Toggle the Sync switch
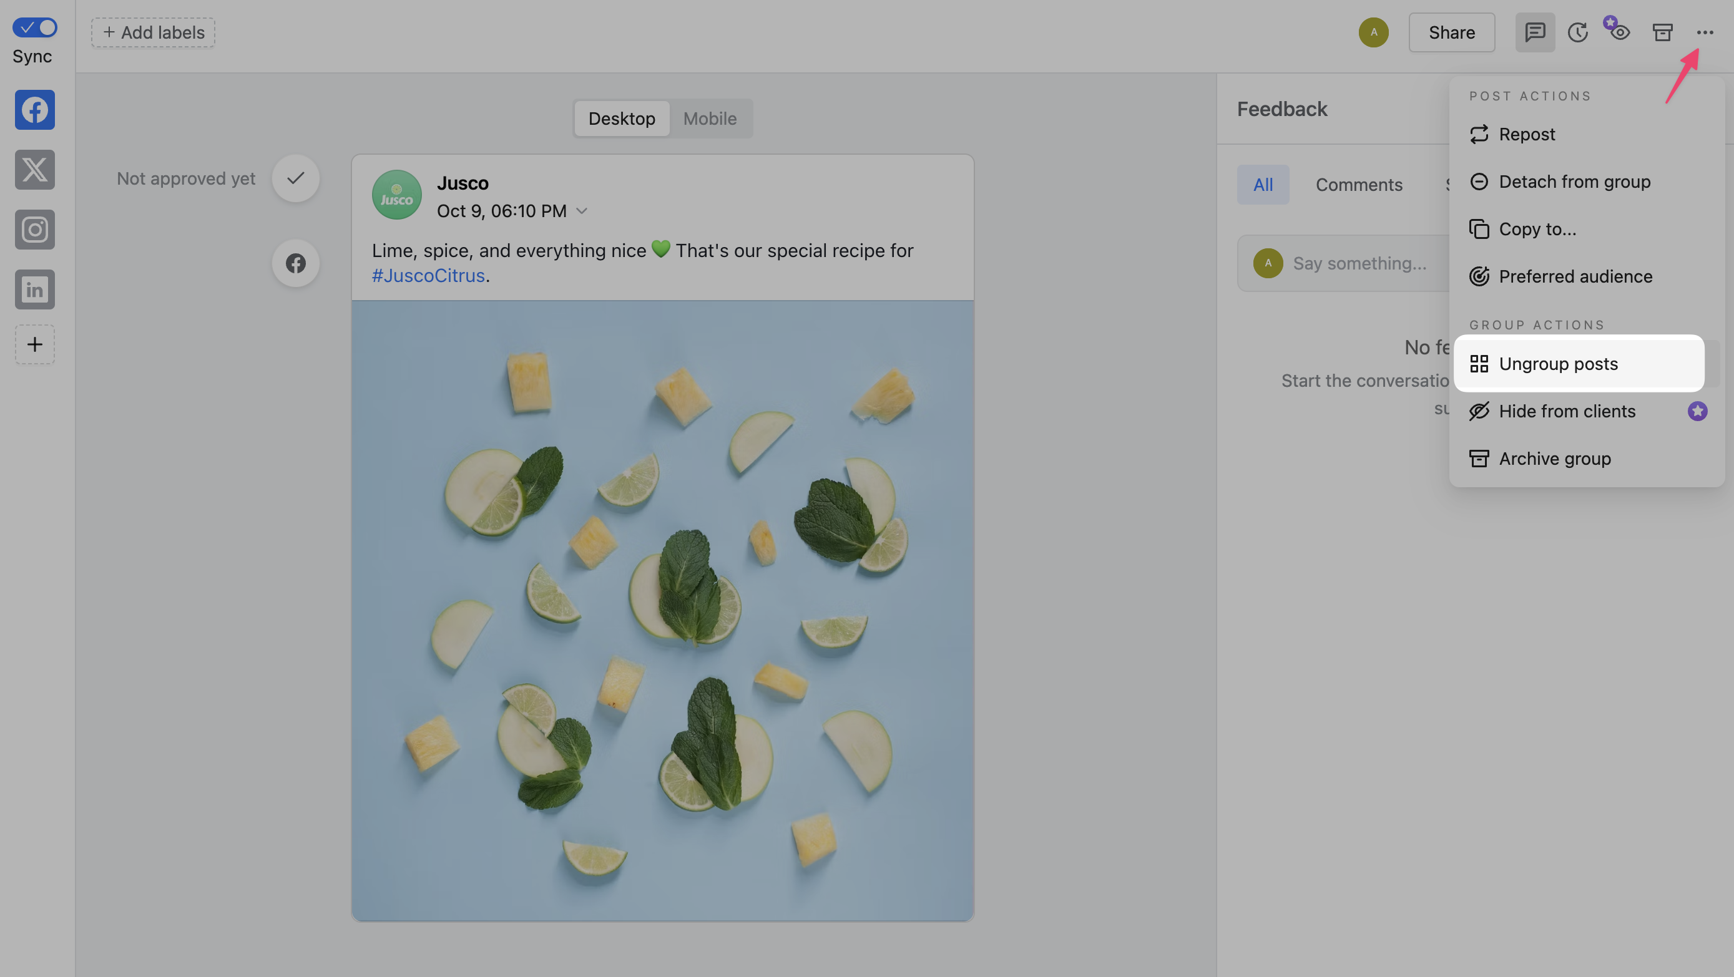The image size is (1734, 977). 34,27
